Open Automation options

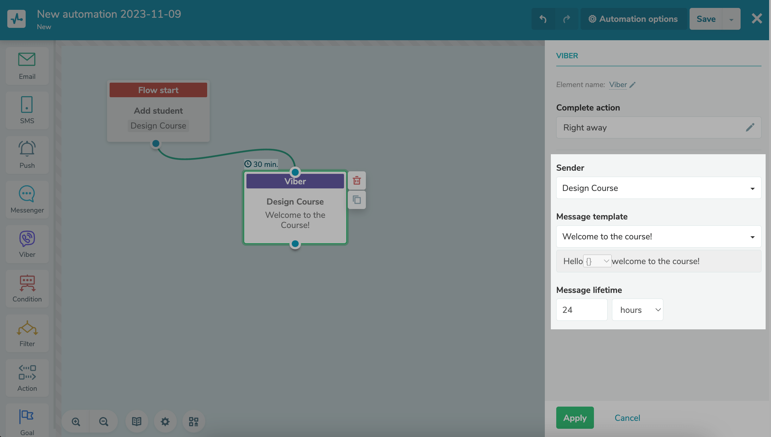click(x=633, y=19)
